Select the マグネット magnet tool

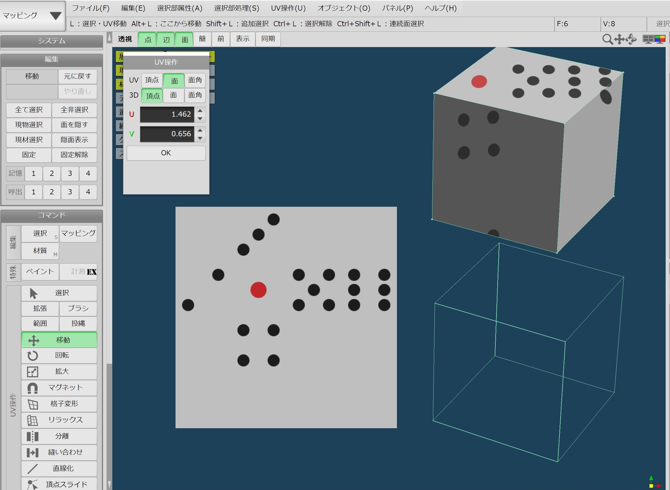pyautogui.click(x=59, y=387)
